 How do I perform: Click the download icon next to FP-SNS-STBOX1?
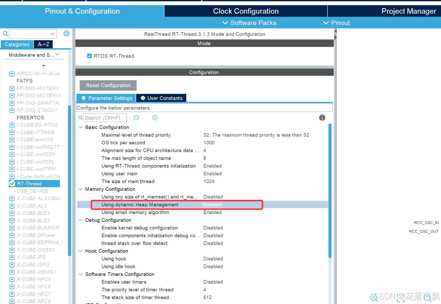[12, 110]
